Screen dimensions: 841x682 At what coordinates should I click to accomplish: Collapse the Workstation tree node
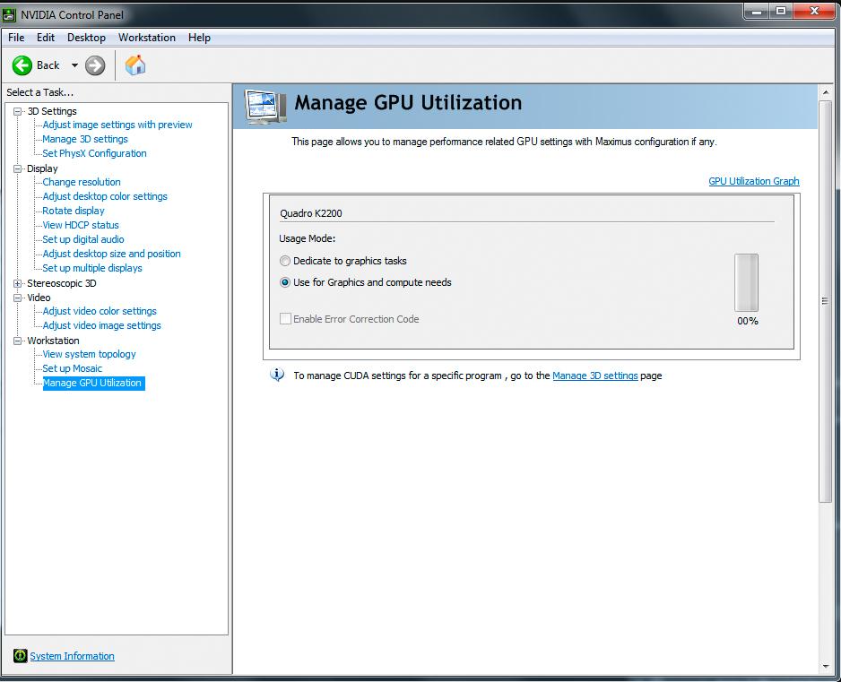coord(18,341)
